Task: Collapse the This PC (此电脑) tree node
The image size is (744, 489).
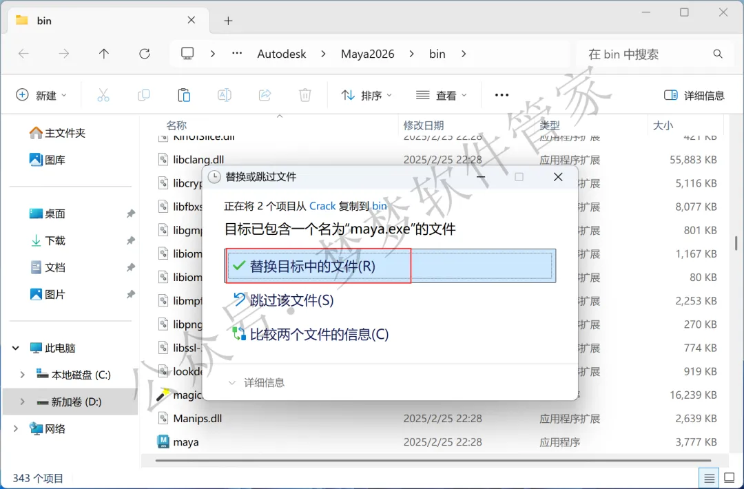Action: coord(16,348)
